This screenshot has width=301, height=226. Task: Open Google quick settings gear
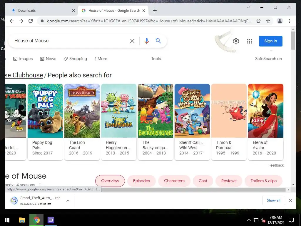(x=236, y=41)
